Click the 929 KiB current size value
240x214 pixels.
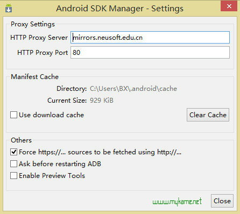[x=102, y=101]
